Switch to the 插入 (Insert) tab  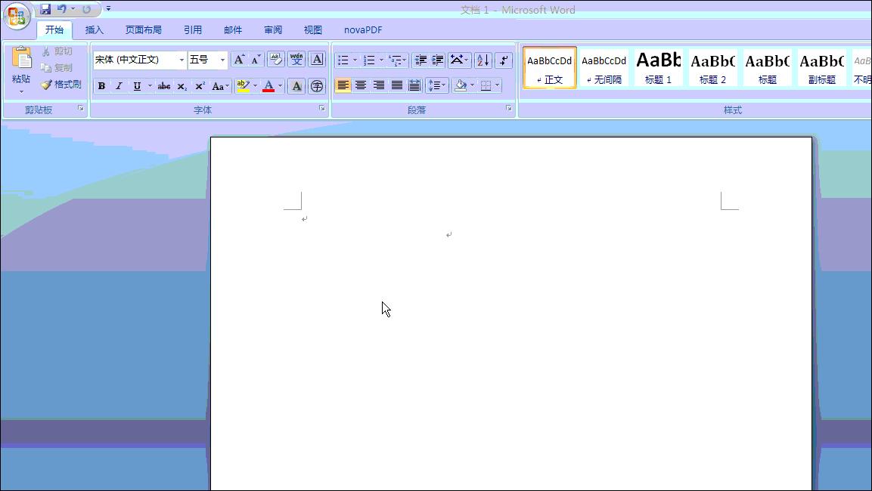click(95, 30)
